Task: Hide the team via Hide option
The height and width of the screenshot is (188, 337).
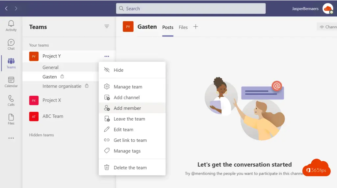Action: [x=118, y=70]
